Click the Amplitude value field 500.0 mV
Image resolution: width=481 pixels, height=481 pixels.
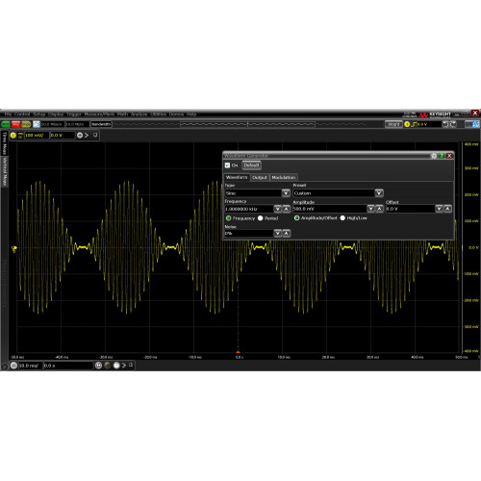[x=330, y=209]
